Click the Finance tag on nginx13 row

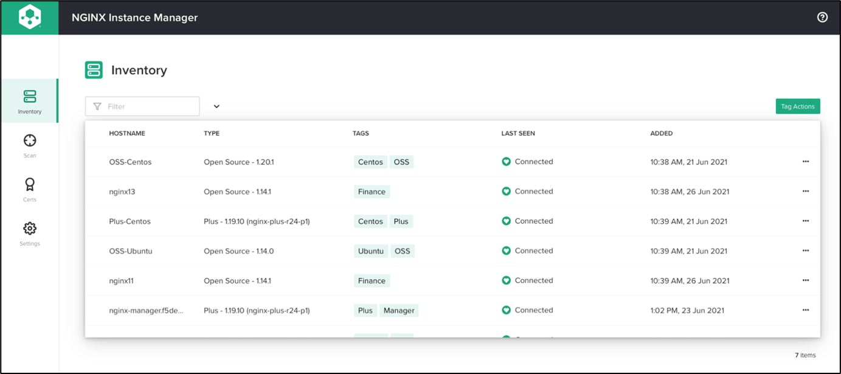click(x=372, y=192)
